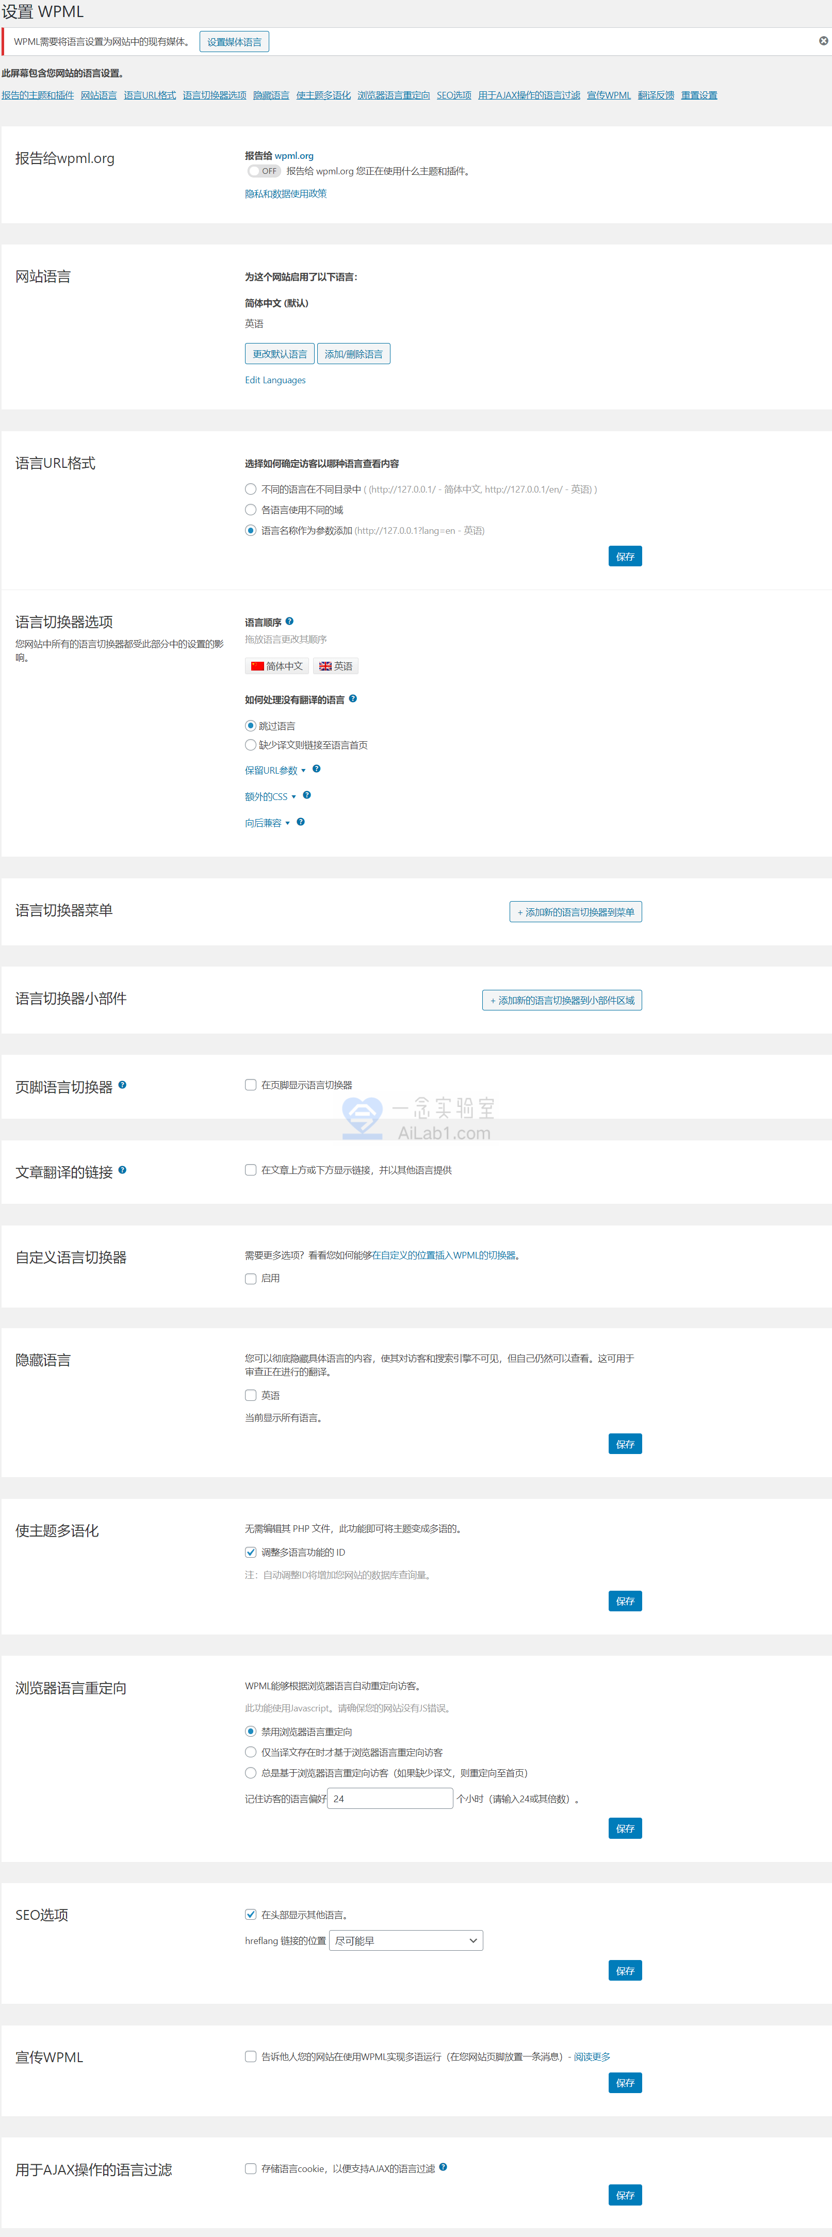
Task: Click help icon next to 额外的CSS
Action: click(306, 795)
